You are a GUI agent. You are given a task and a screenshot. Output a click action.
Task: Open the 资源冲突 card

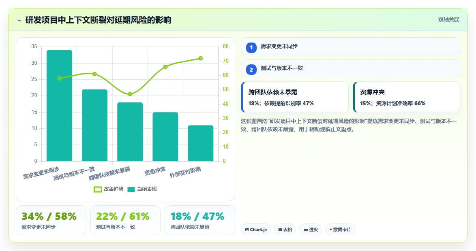click(x=406, y=97)
